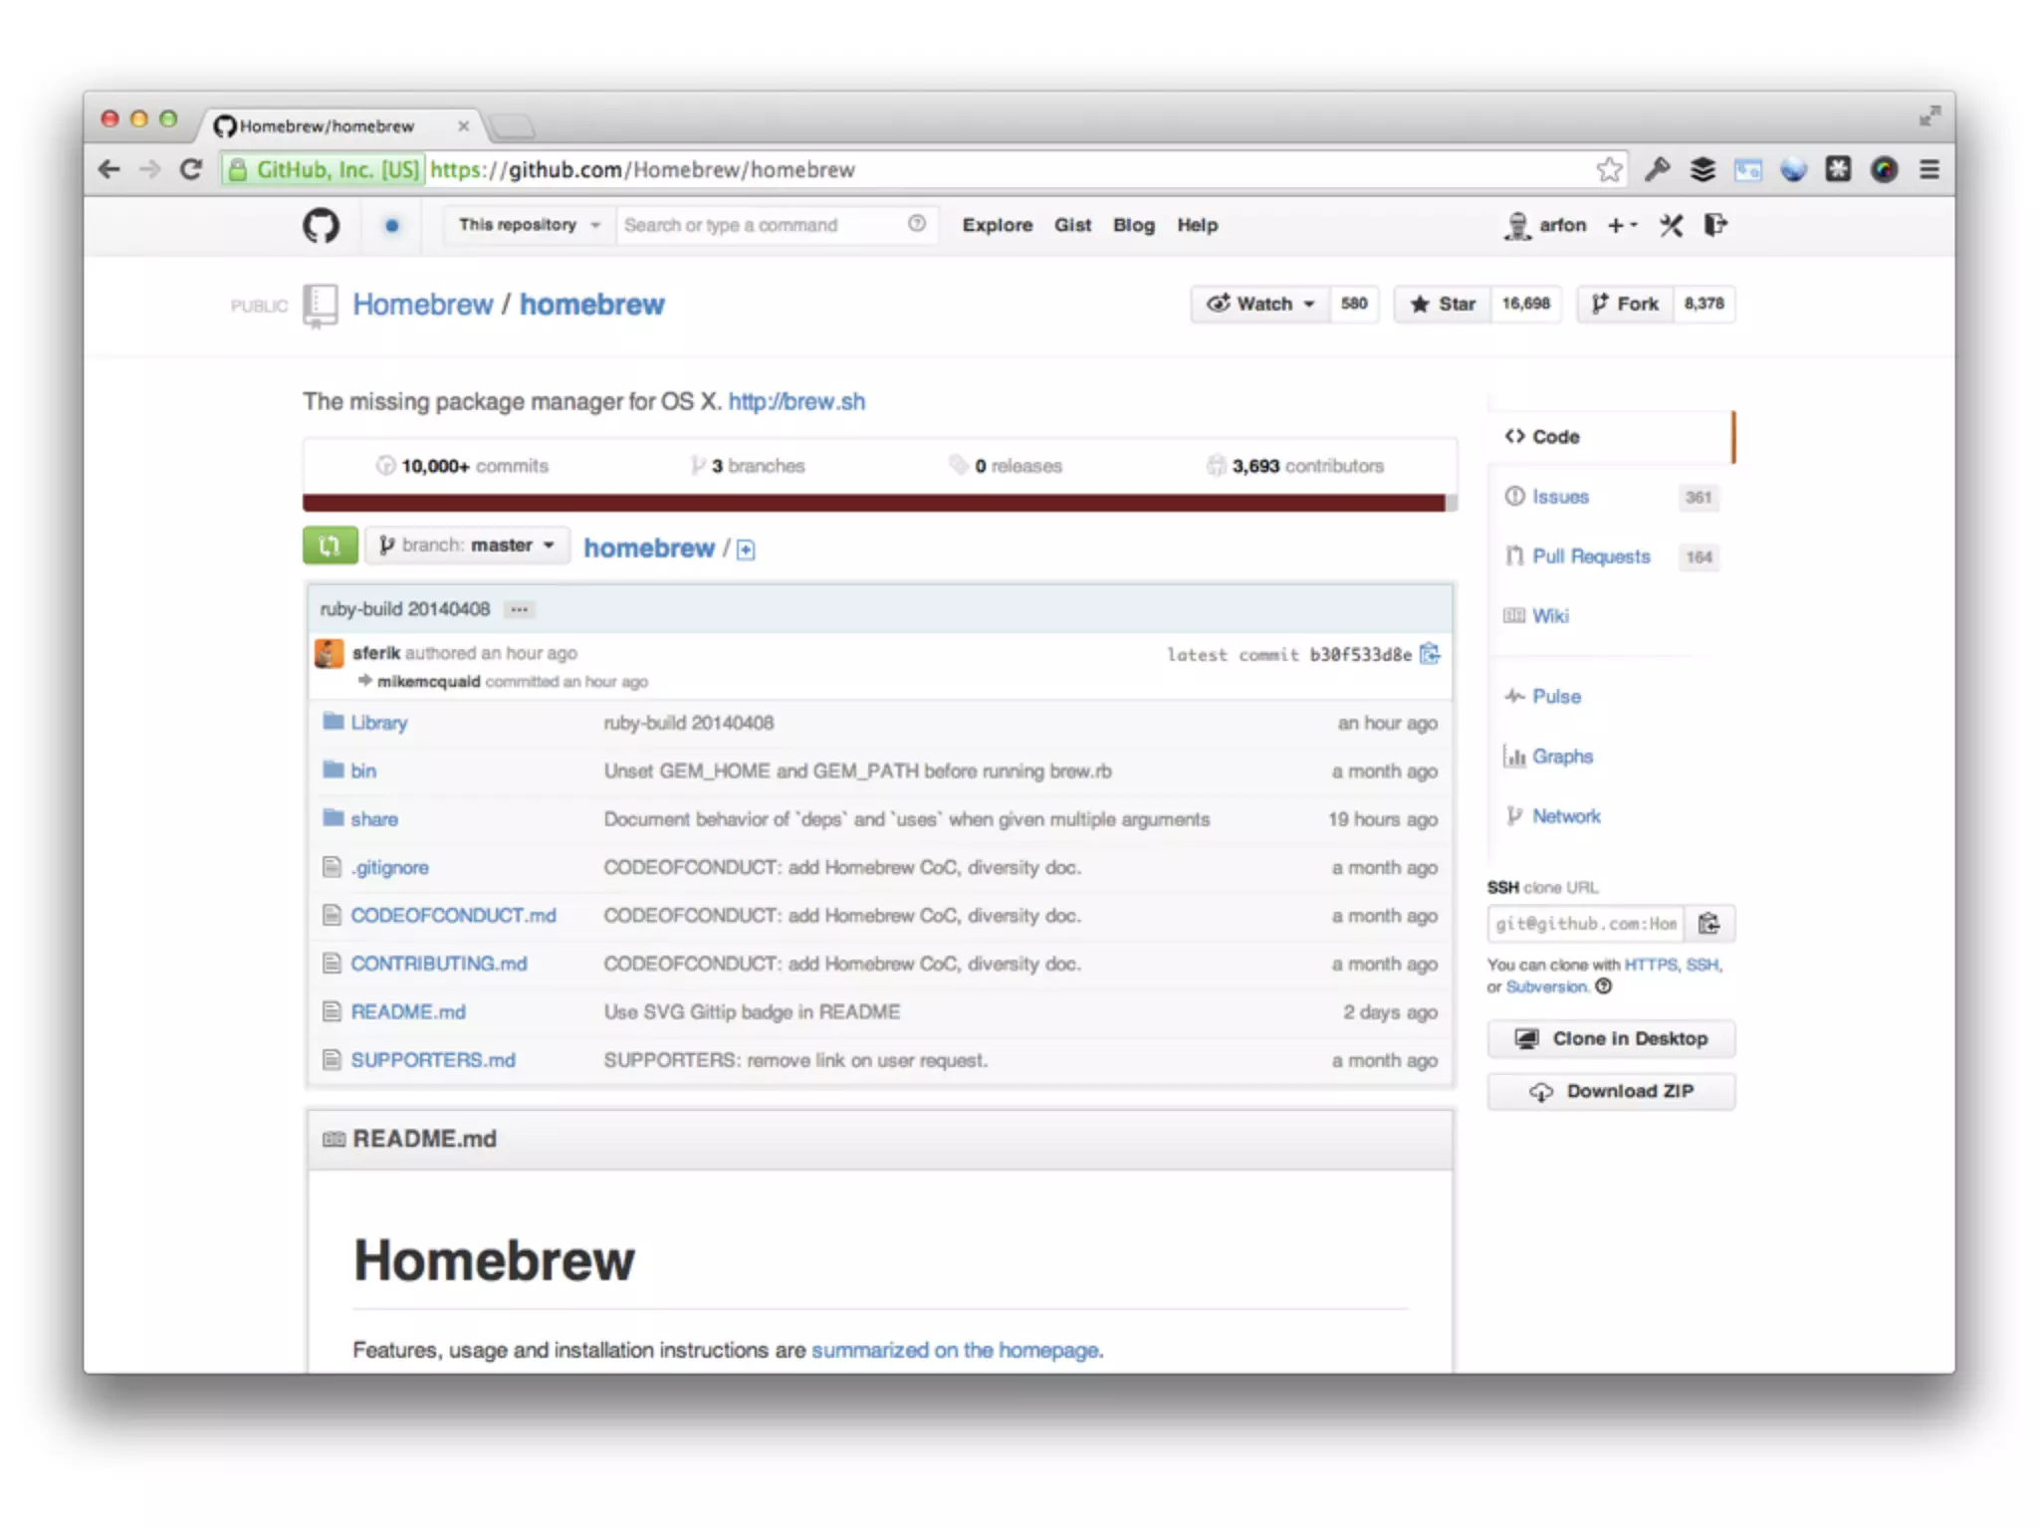Screen dimensions: 2039x1529
Task: Copy the SSH clone URL to clipboard
Action: (x=1708, y=924)
